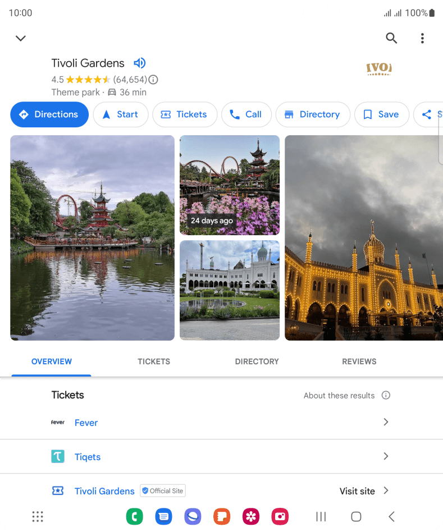Tap the Recents navigation button
This screenshot has height=532, width=443.
(321, 517)
